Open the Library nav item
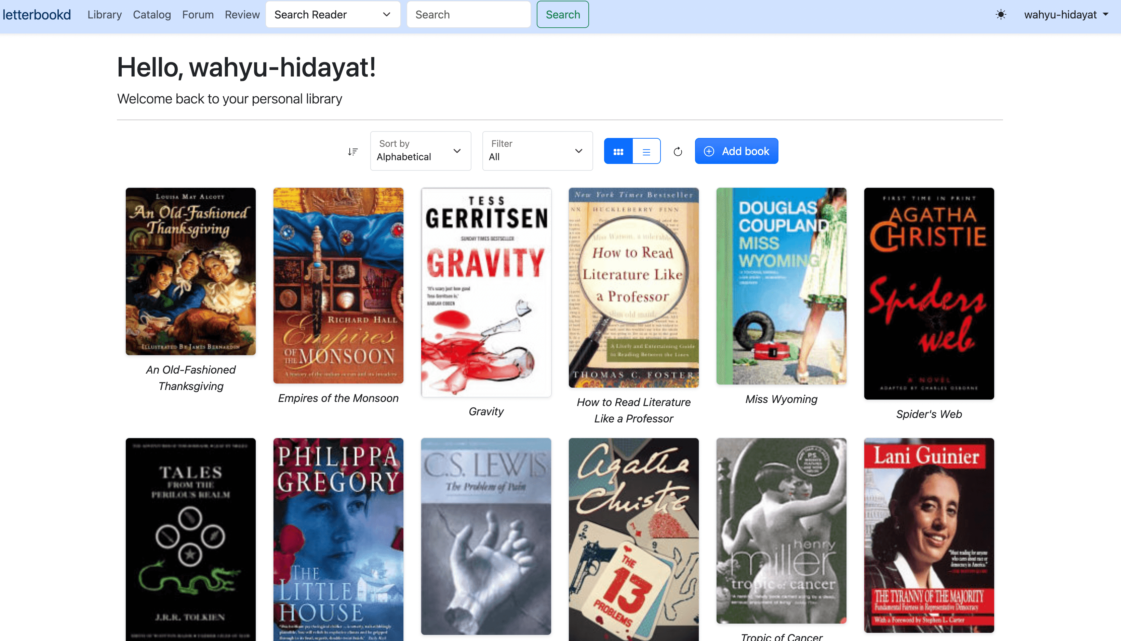The image size is (1121, 641). click(104, 15)
